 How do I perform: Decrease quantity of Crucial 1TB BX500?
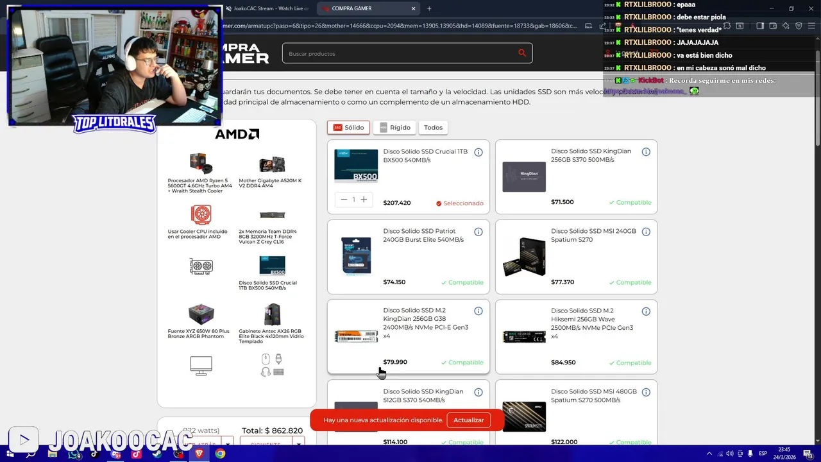point(344,200)
